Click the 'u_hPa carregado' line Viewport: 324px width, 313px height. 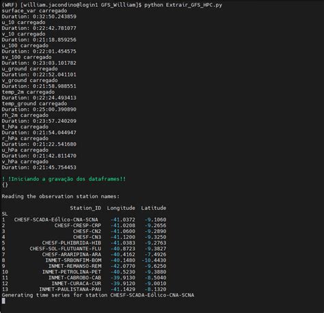coord(25,150)
